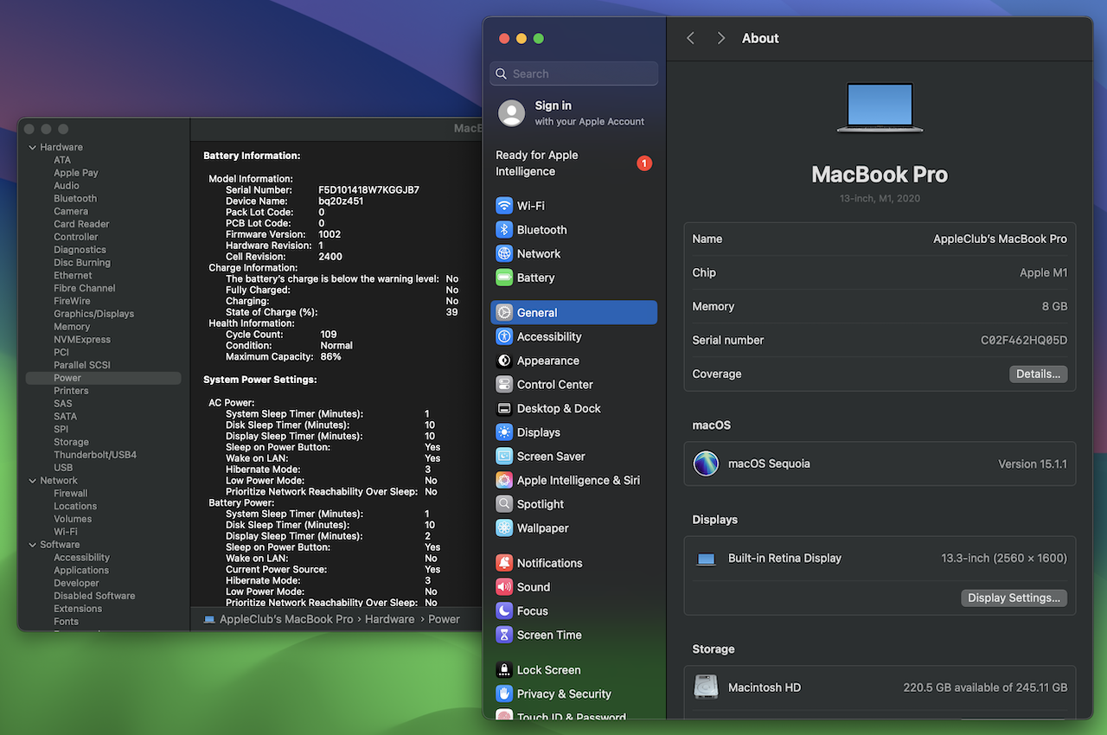Open the Lock Screen icon
The image size is (1107, 735).
click(x=504, y=670)
